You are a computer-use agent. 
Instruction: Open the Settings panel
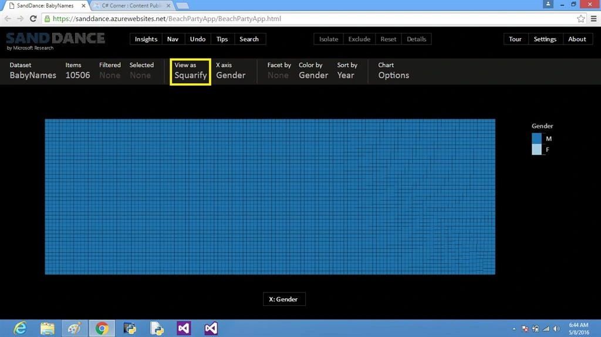(545, 39)
